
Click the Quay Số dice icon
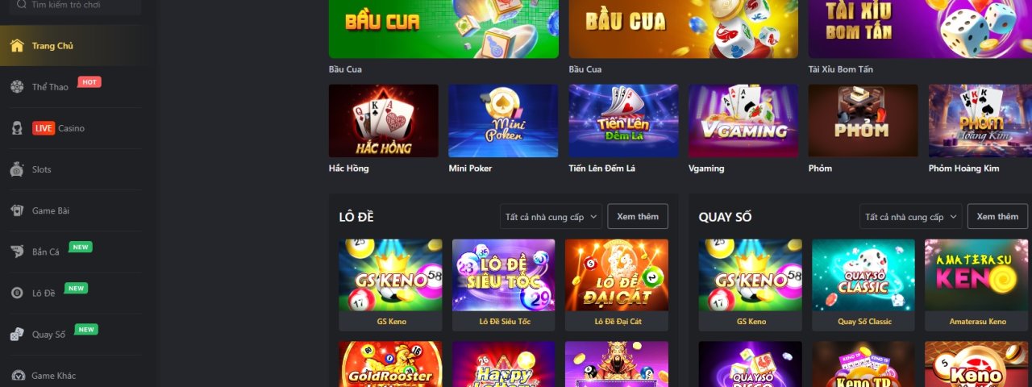coord(17,335)
